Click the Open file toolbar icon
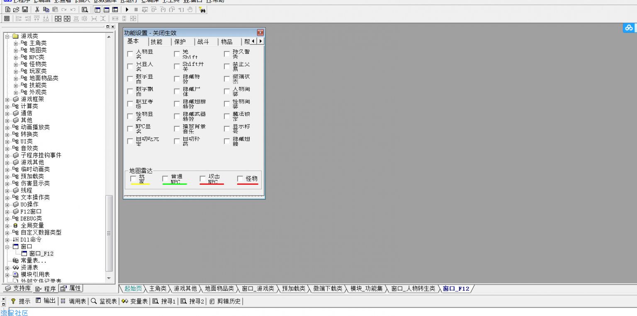637x316 pixels. (x=16, y=10)
